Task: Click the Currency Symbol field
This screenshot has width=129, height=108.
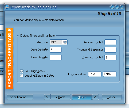Action: click(x=110, y=57)
